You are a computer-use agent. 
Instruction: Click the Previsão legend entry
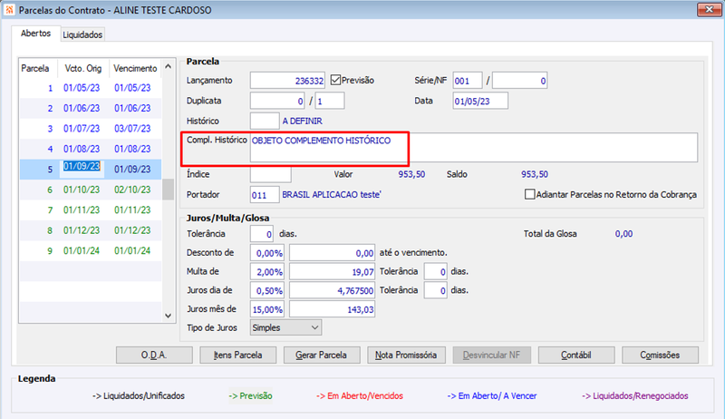click(250, 396)
